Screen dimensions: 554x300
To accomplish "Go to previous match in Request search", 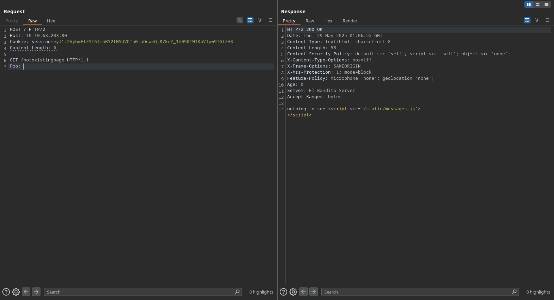I will (x=26, y=292).
